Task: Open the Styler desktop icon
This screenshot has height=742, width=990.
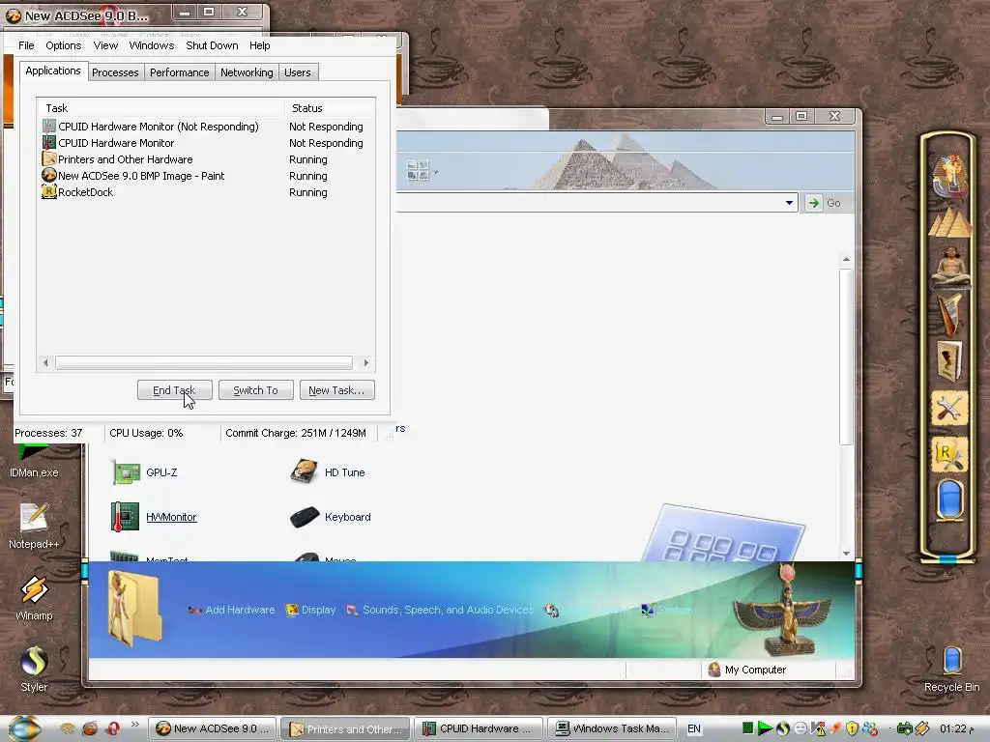Action: pyautogui.click(x=34, y=669)
